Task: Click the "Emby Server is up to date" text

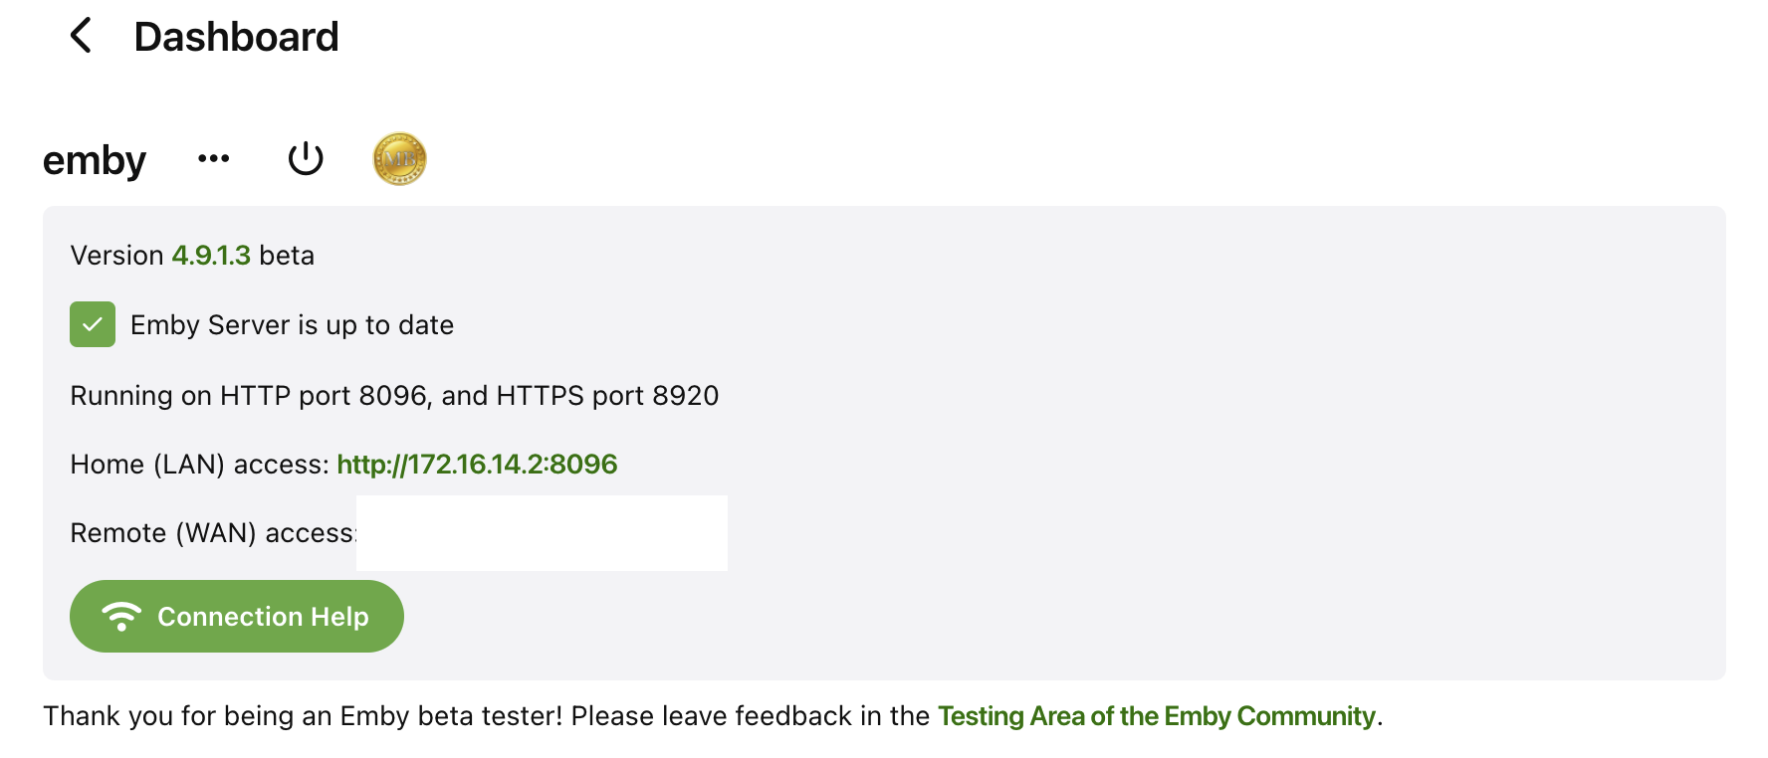Action: click(292, 325)
